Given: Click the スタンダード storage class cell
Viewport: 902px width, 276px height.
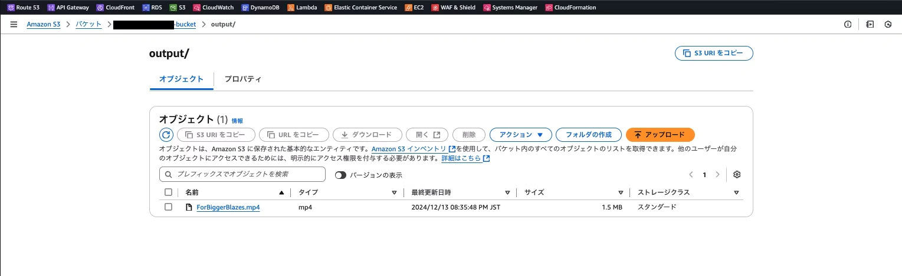Looking at the screenshot, I should (x=657, y=207).
